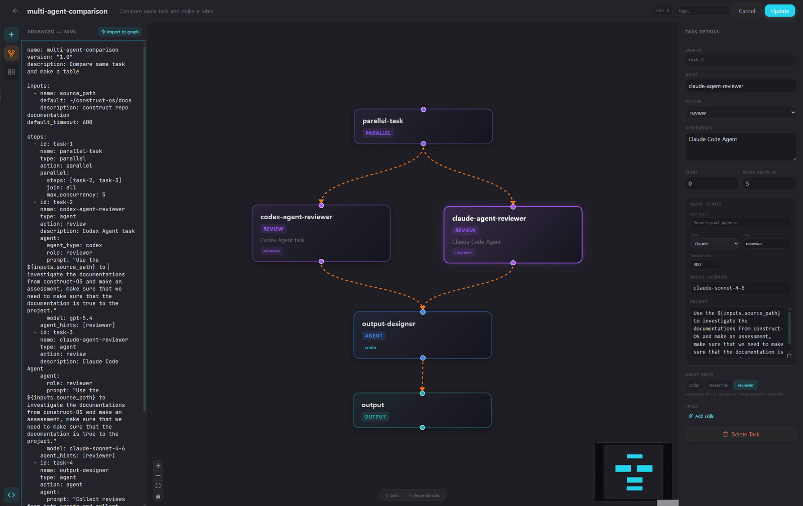This screenshot has height=506, width=803.
Task: Click output-designer top connector handle
Action: [x=423, y=312]
